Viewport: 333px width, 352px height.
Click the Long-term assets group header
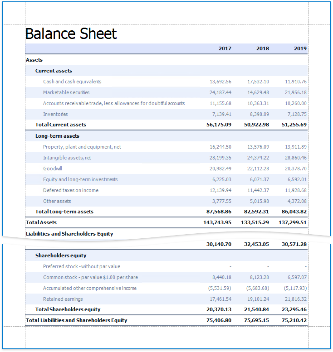(x=57, y=136)
